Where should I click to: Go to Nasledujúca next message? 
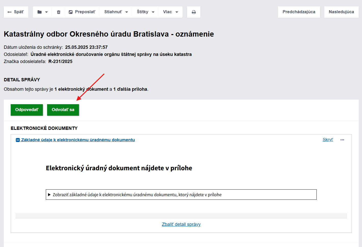[x=341, y=12]
